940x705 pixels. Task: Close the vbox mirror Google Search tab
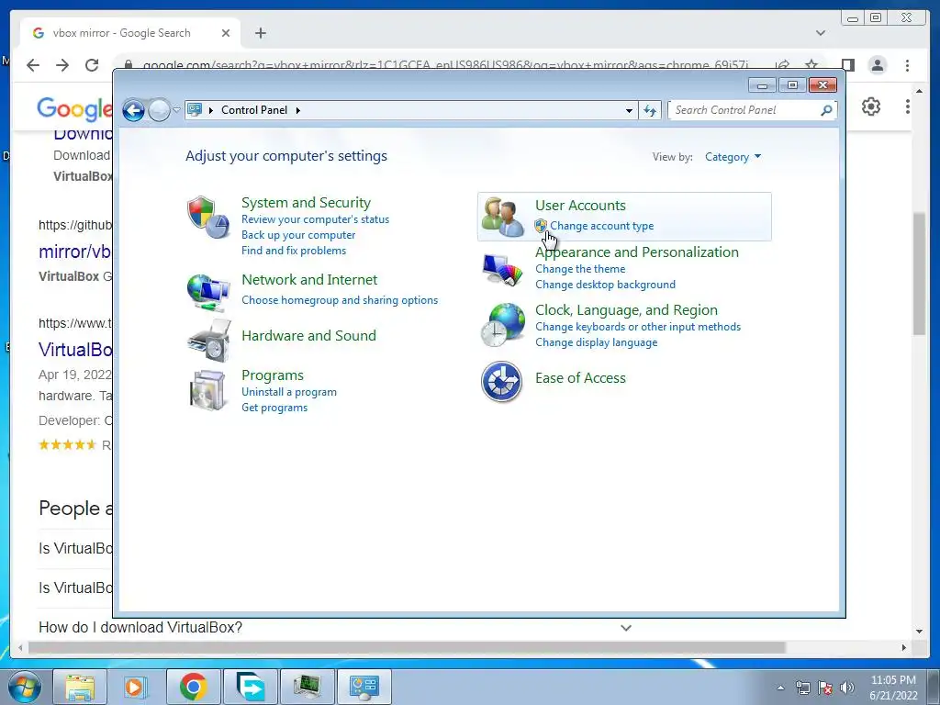(226, 33)
